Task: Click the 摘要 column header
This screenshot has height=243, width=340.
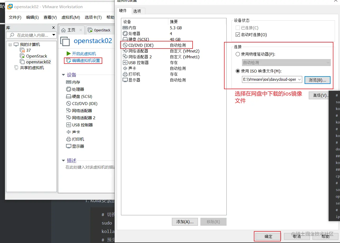Action: coord(174,22)
